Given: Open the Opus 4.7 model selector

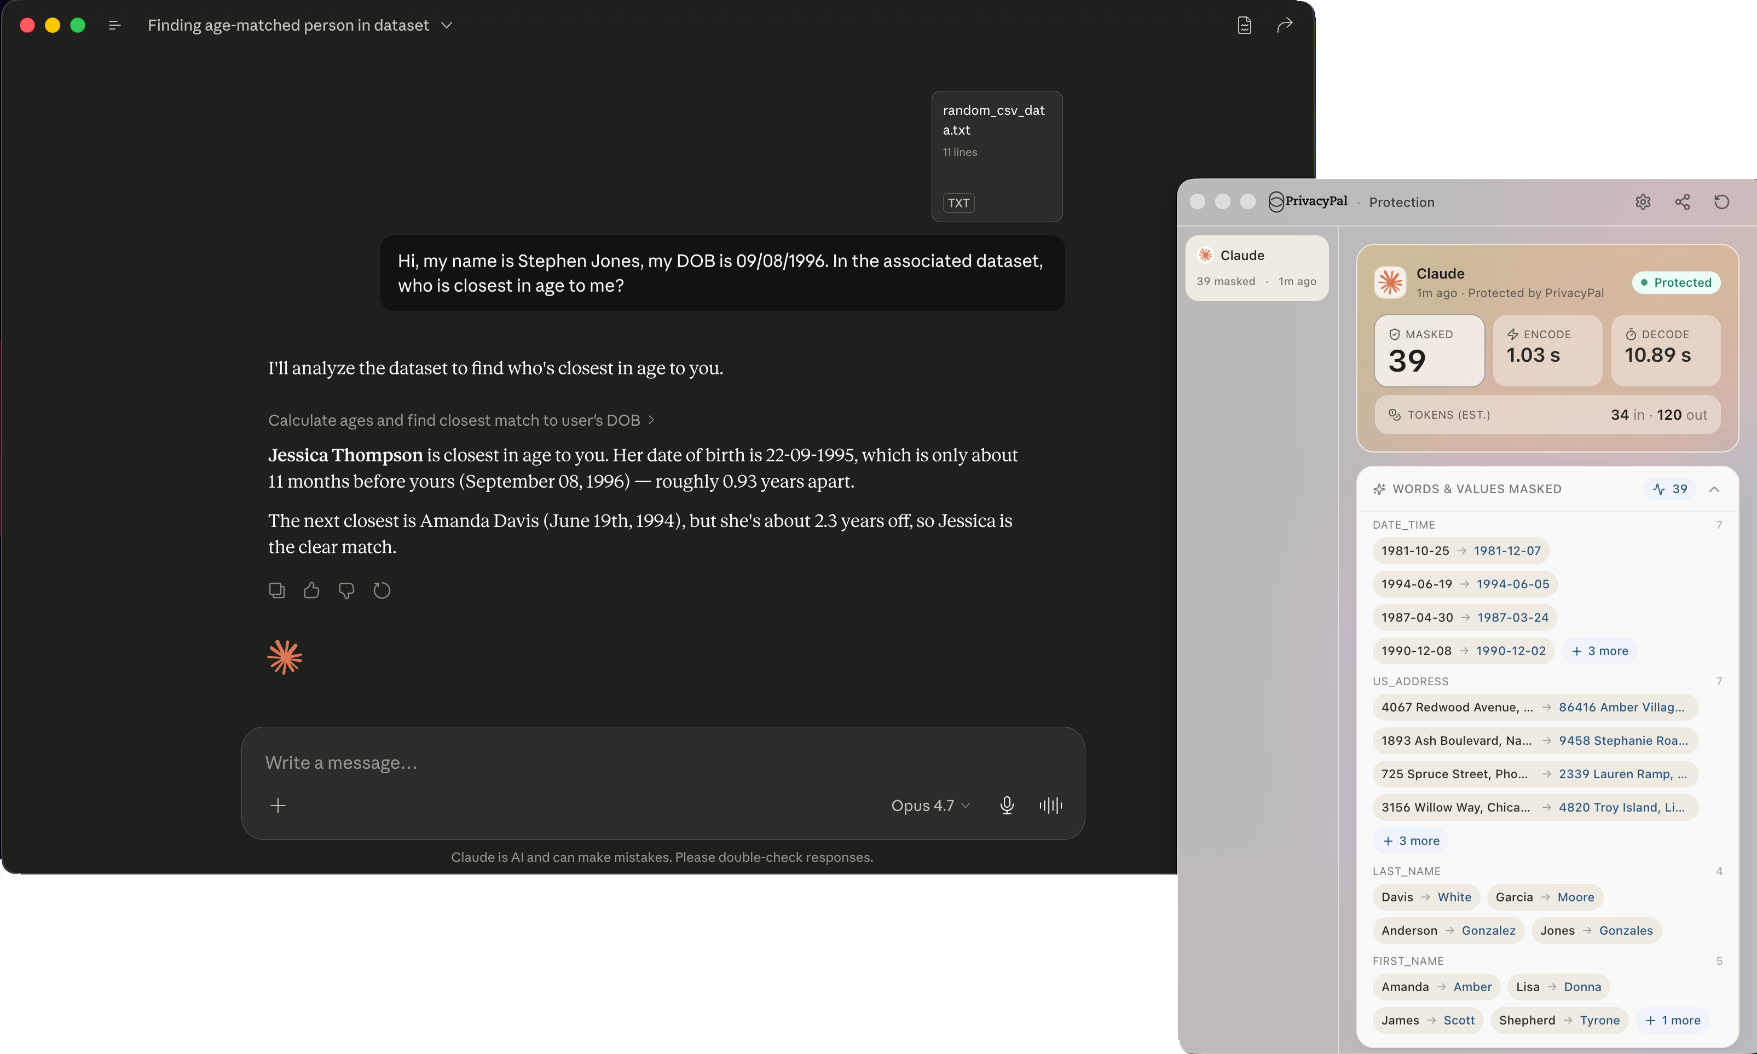Looking at the screenshot, I should [x=930, y=806].
